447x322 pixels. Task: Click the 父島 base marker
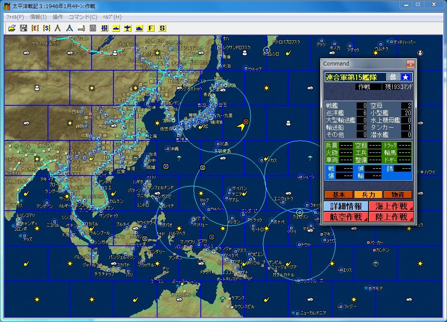point(218,144)
